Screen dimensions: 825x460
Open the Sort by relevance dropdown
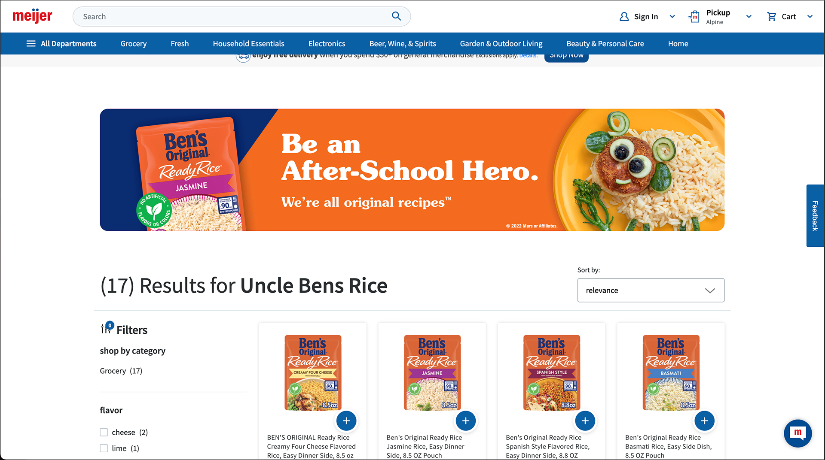[651, 291]
